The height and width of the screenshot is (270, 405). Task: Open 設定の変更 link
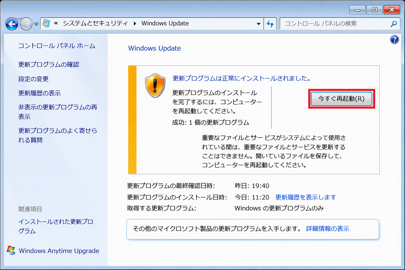33,79
